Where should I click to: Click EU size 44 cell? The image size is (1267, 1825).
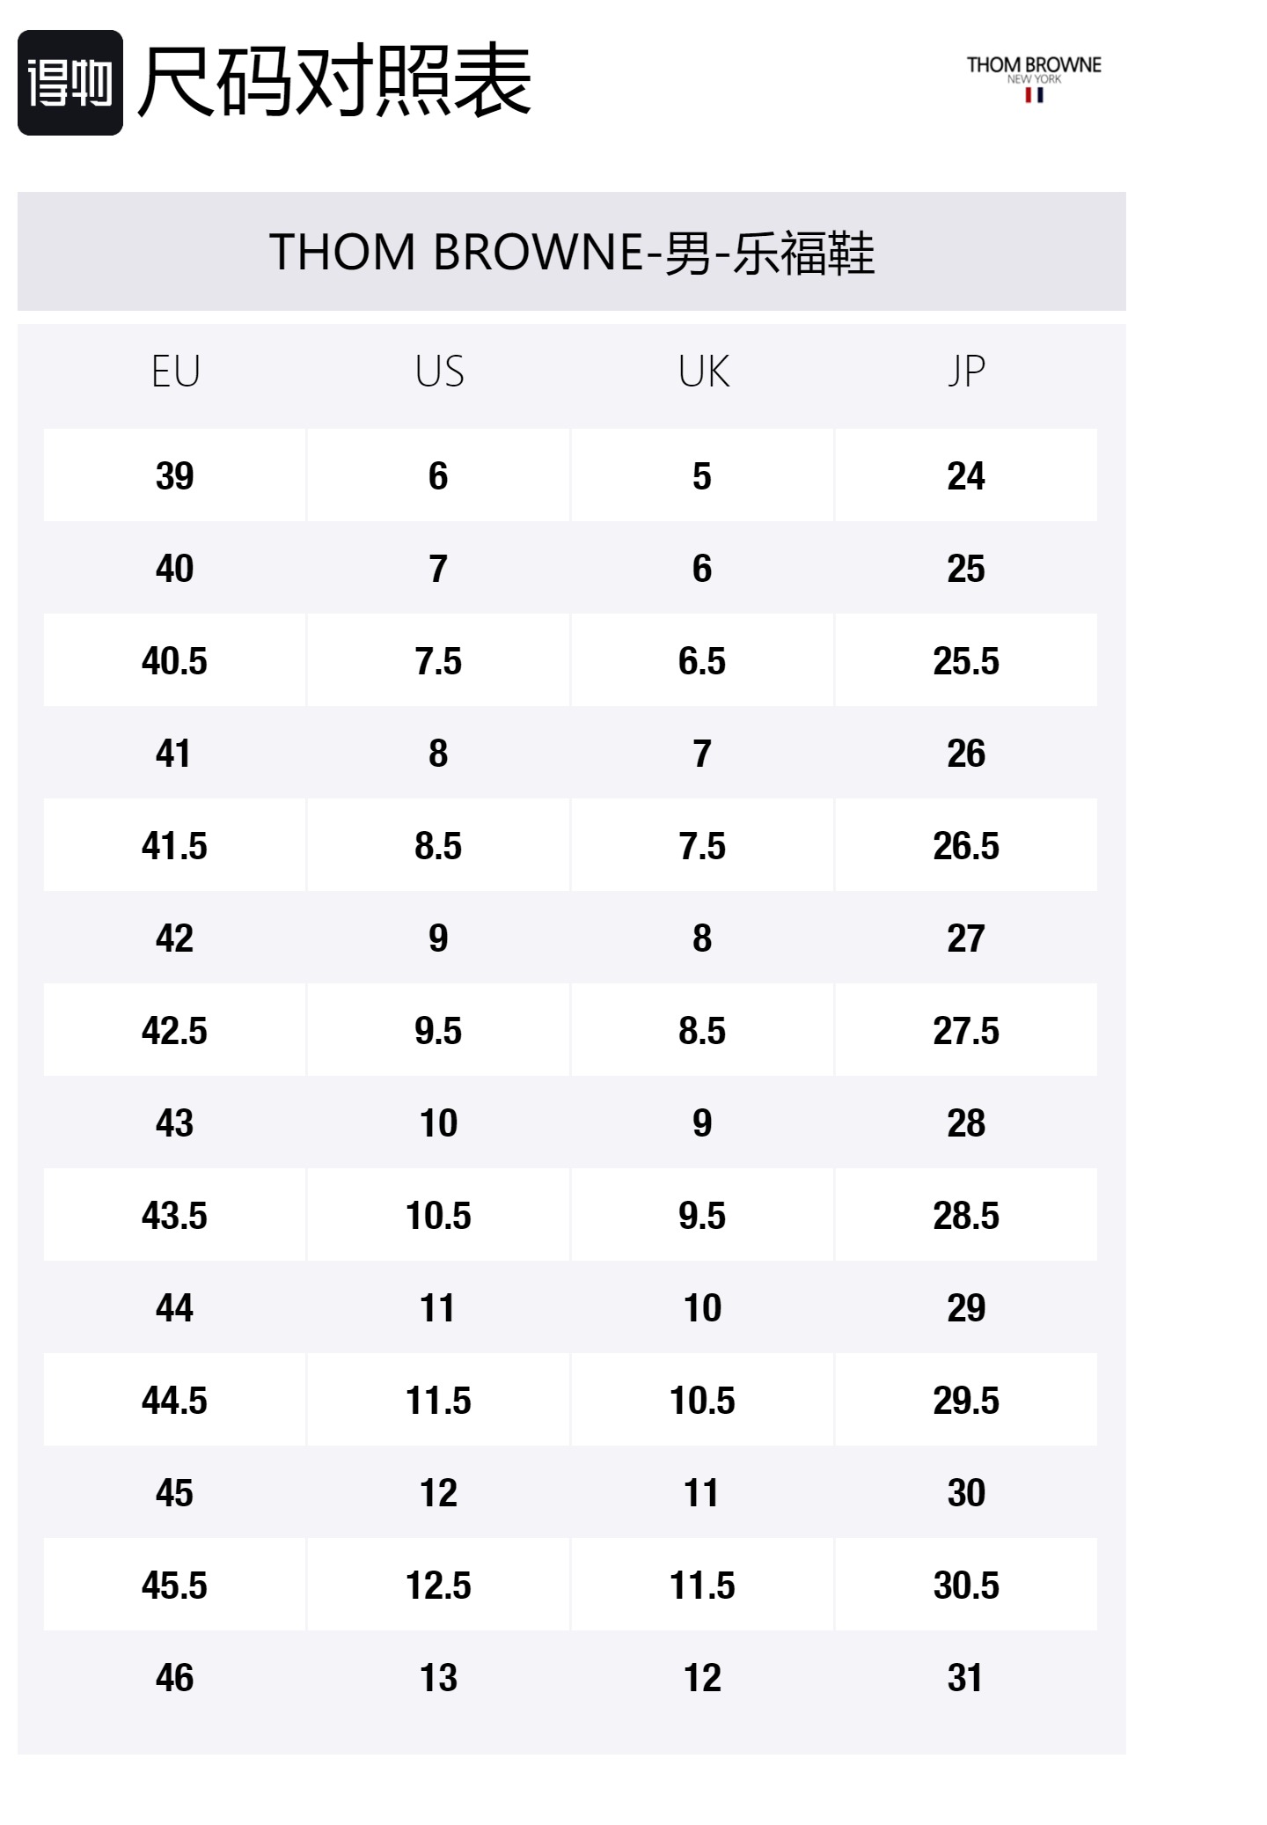pyautogui.click(x=174, y=1308)
